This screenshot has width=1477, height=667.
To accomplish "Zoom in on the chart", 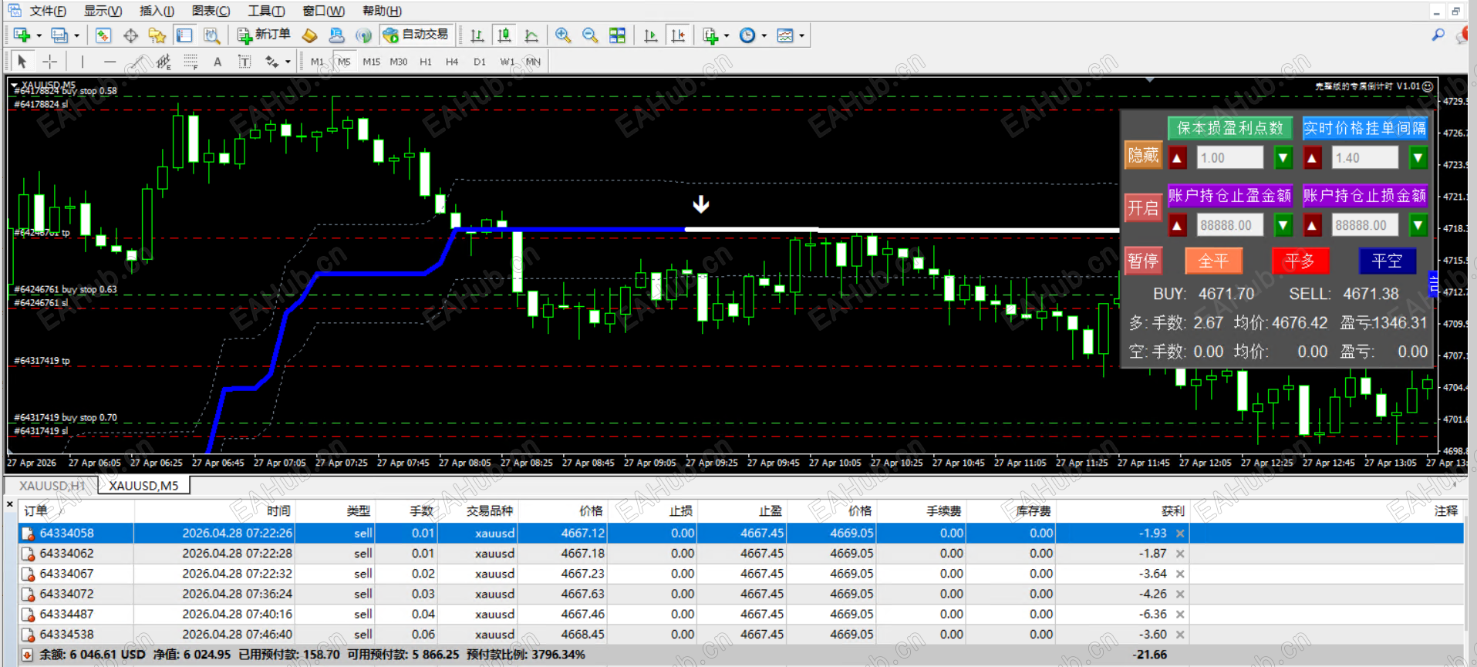I will point(563,35).
